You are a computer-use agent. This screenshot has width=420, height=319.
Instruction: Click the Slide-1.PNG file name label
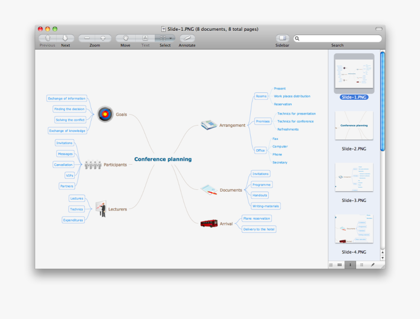click(354, 97)
